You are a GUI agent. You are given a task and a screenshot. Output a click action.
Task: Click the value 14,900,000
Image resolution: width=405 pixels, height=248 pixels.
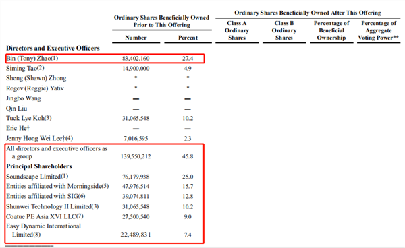(136, 69)
